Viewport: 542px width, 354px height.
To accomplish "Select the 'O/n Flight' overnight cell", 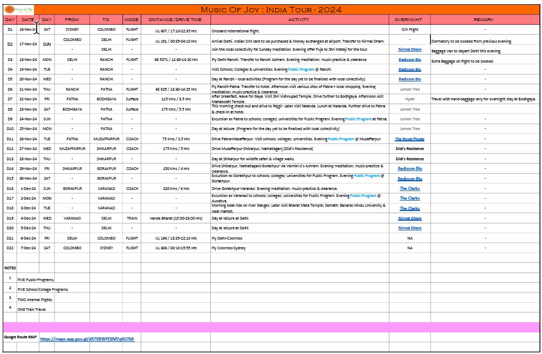I will (x=410, y=30).
